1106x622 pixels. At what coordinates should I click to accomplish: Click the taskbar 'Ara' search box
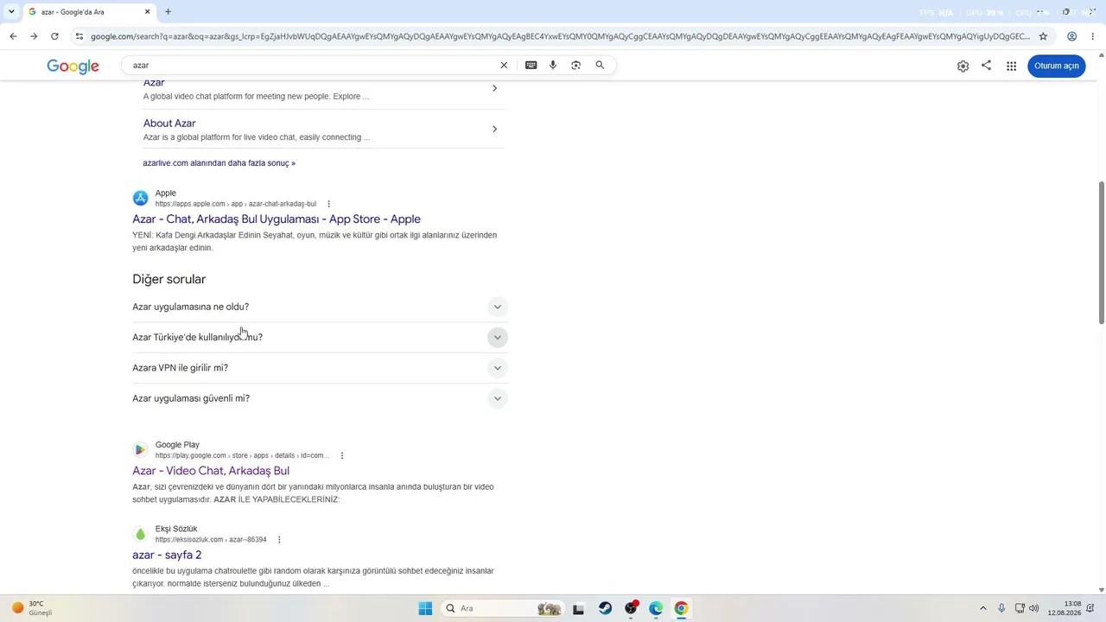[x=503, y=608]
